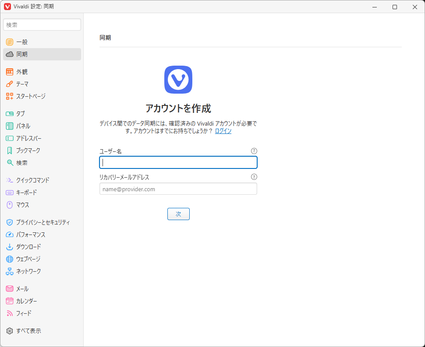
Task: Choose プライバシーとセキュリティ section
Action: 43,222
